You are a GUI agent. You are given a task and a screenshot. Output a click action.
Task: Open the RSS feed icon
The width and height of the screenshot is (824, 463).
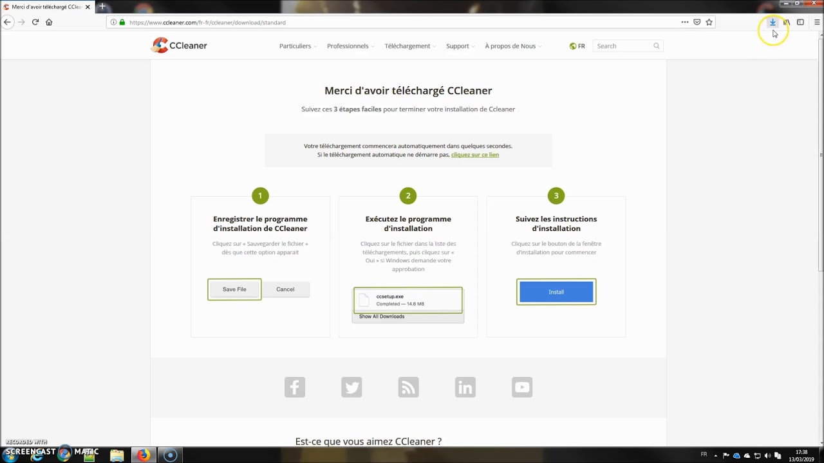[408, 387]
